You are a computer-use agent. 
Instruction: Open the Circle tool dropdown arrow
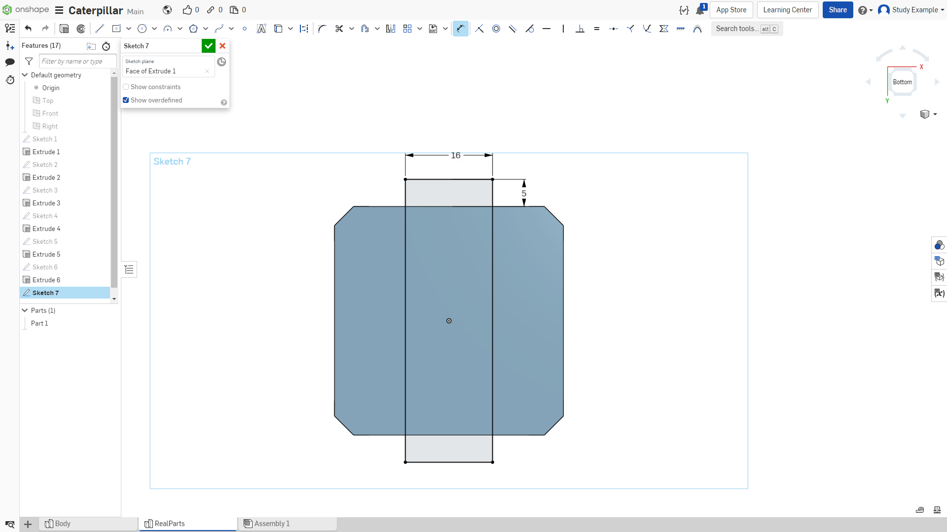[154, 29]
